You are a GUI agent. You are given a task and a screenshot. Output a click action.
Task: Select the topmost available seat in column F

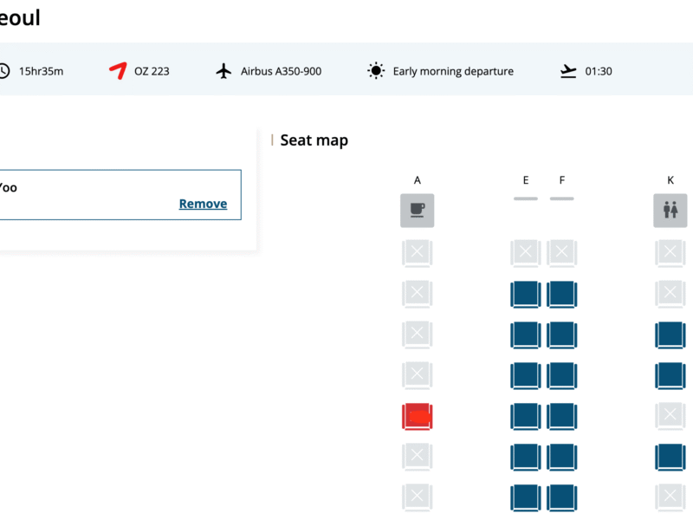[x=562, y=295]
